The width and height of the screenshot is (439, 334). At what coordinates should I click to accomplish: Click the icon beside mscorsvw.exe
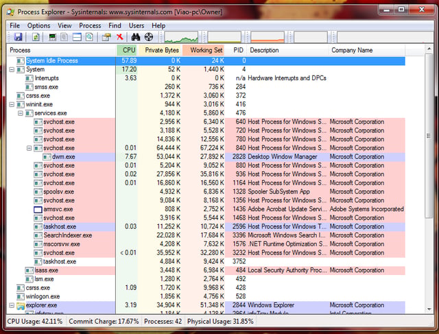(38, 244)
